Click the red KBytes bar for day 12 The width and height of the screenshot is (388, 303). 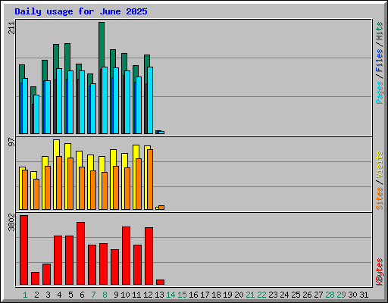(149, 256)
